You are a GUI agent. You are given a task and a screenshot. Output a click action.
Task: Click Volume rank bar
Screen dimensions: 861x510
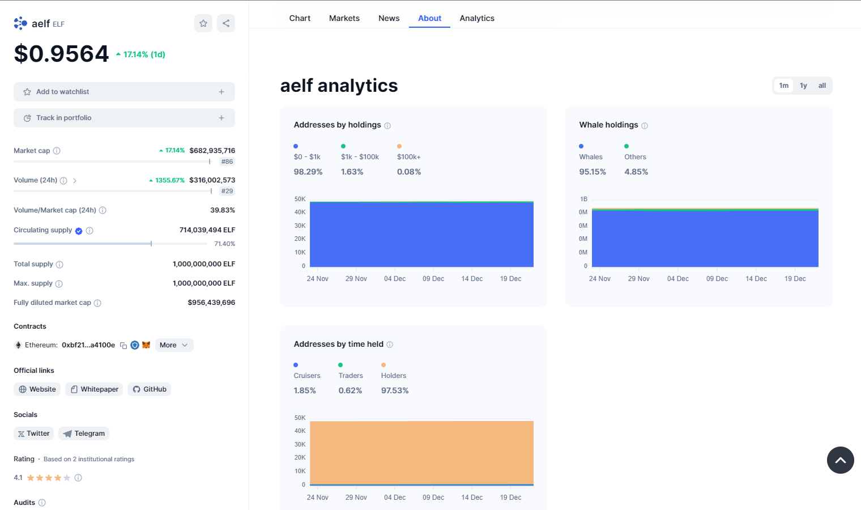[113, 191]
